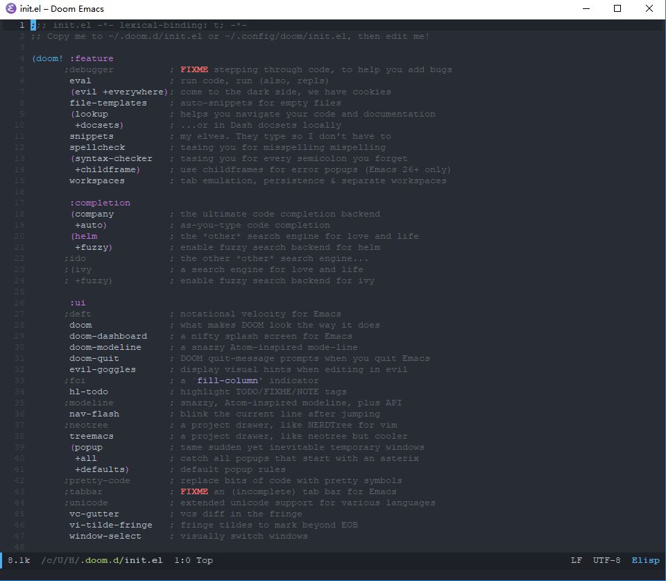Click the 'spellcheck' module entry
This screenshot has width=666, height=581.
tap(97, 147)
